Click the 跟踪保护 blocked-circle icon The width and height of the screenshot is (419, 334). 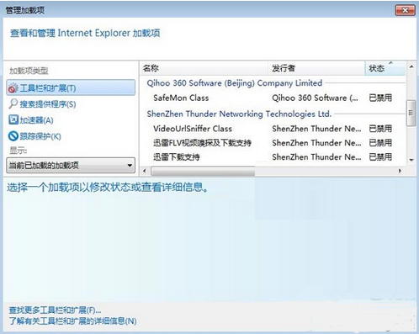coord(13,136)
